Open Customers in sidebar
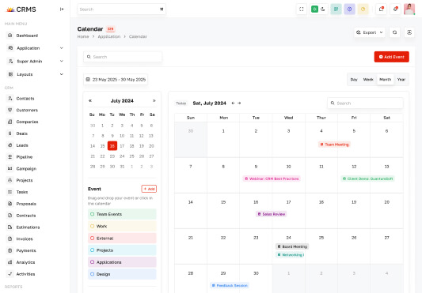The image size is (422, 293). [27, 110]
